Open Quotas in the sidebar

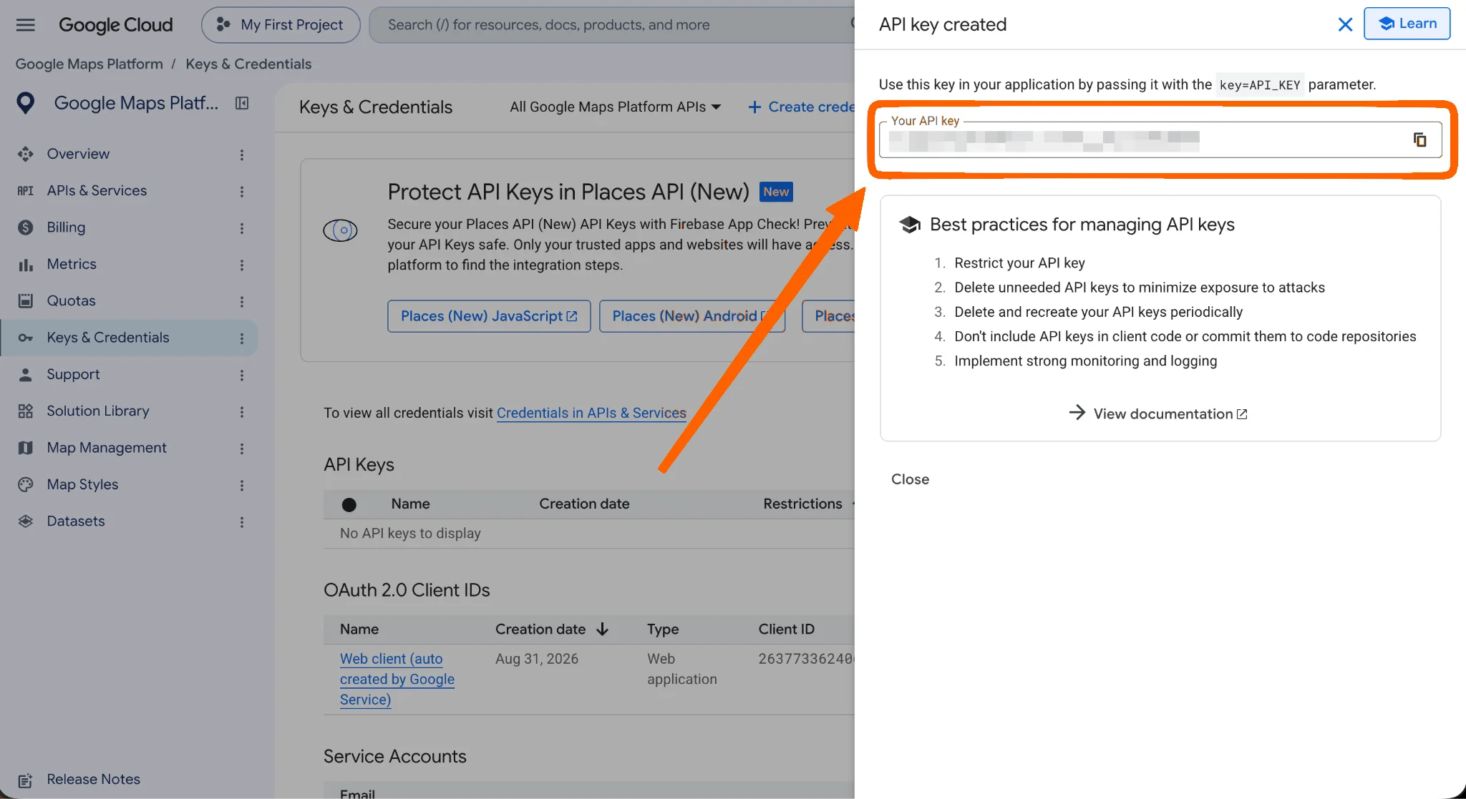[71, 300]
